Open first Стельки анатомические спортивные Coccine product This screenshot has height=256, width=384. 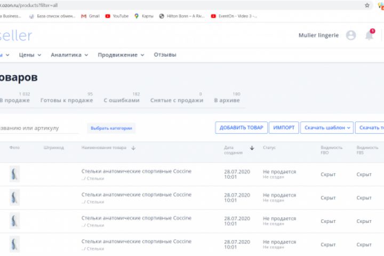[136, 171]
